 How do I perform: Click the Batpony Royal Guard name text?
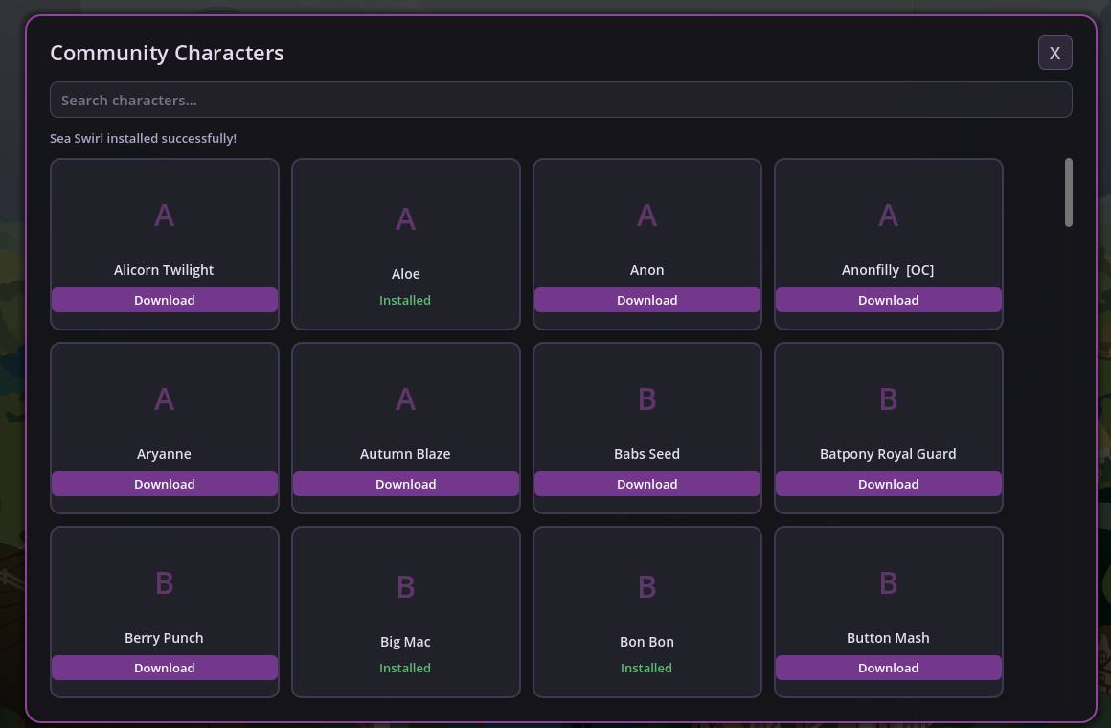click(x=888, y=454)
